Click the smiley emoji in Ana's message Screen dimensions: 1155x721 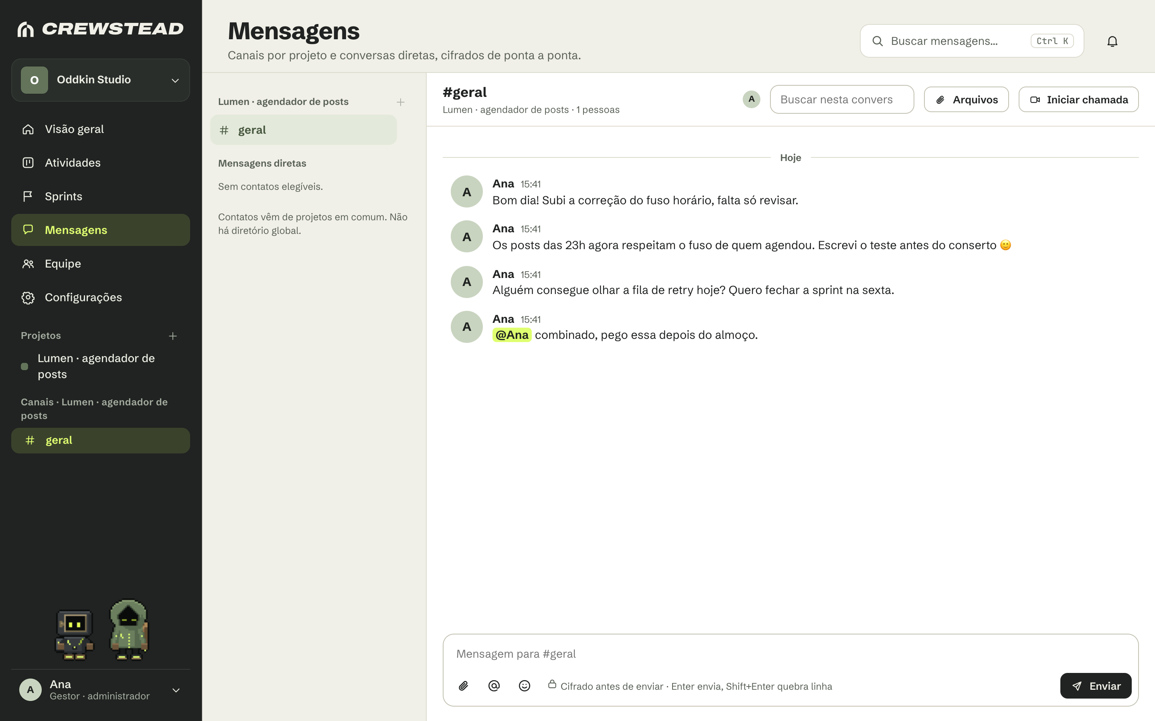[1005, 245]
